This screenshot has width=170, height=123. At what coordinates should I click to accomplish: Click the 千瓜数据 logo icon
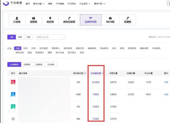point(6,3)
